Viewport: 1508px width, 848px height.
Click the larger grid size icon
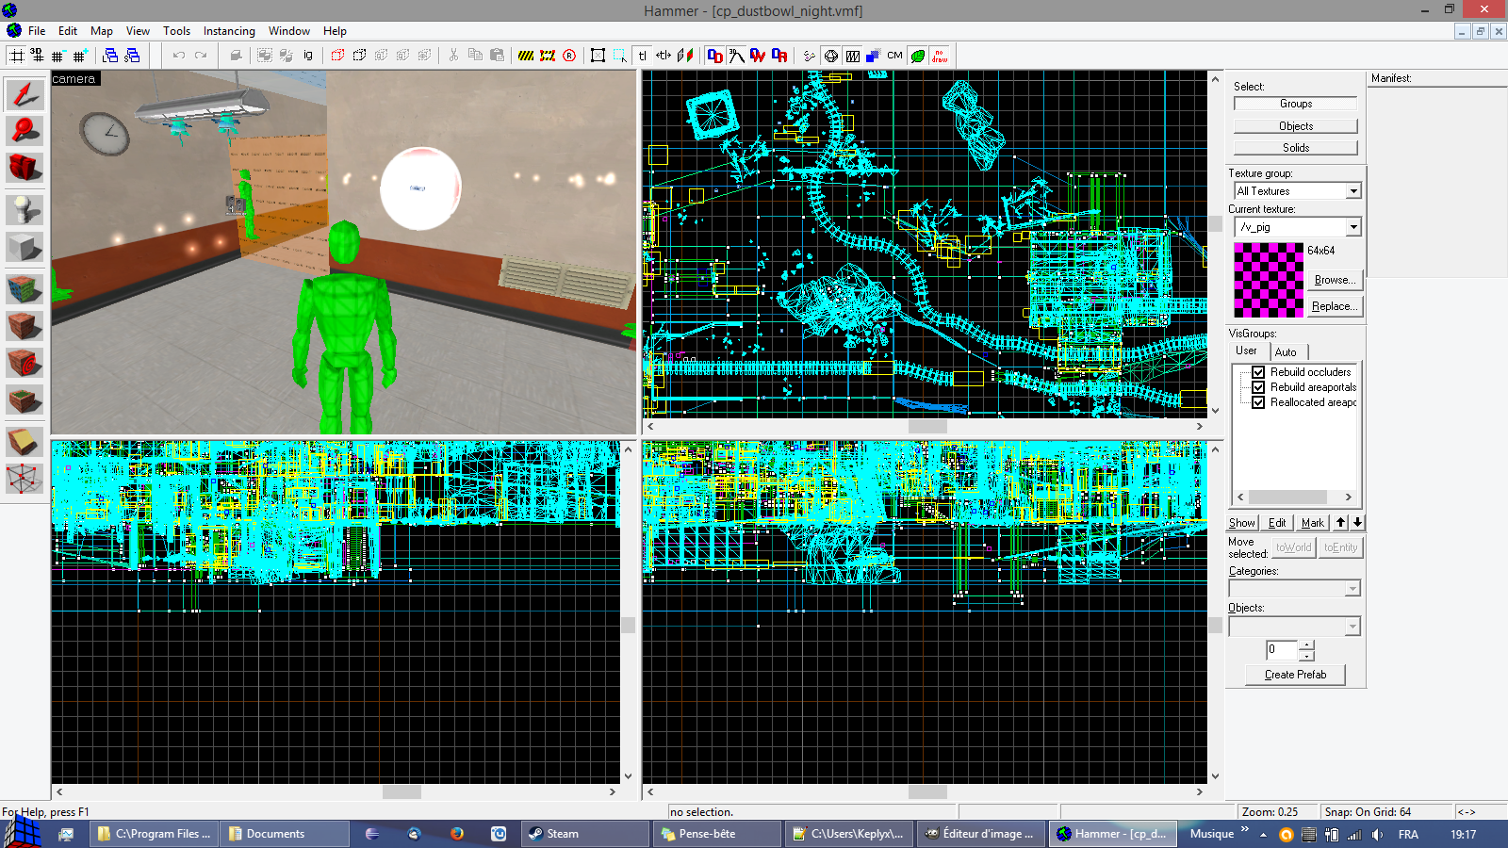80,56
